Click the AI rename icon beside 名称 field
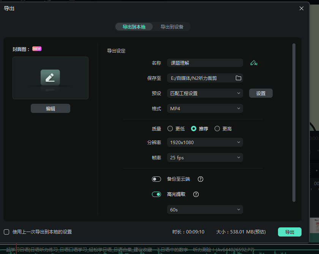 [x=254, y=63]
